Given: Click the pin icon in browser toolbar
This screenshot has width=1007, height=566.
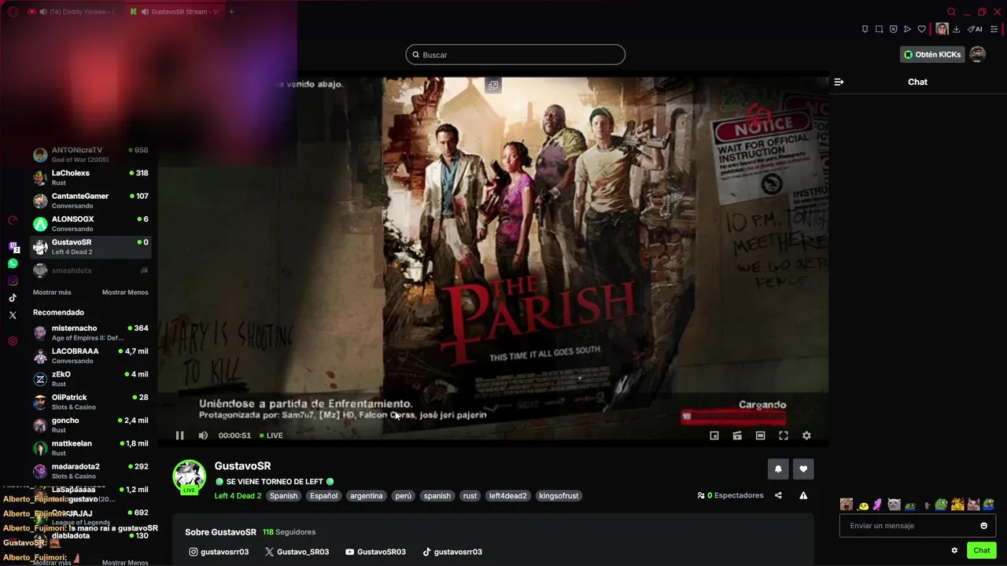Looking at the screenshot, I should pos(865,29).
